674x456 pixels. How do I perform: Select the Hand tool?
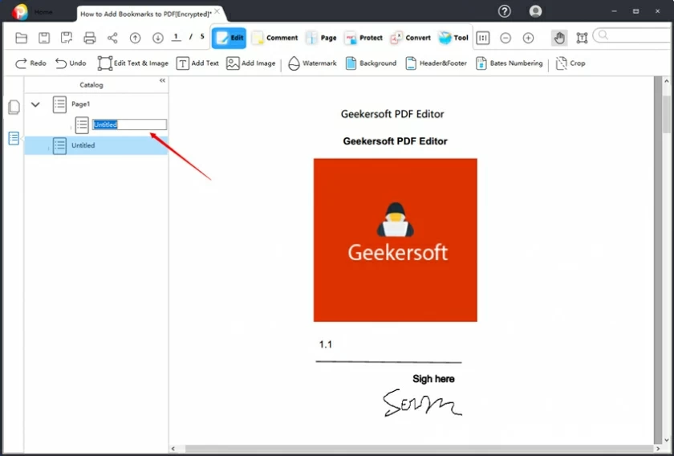tap(559, 38)
